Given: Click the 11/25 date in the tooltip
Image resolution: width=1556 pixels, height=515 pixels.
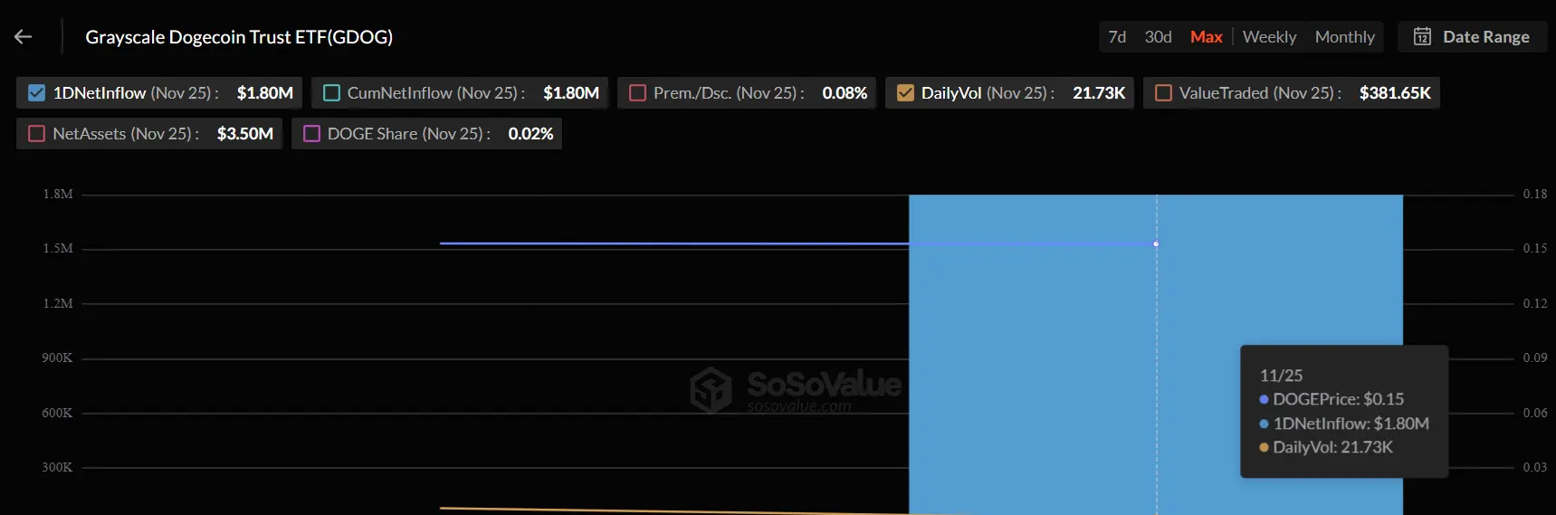Looking at the screenshot, I should (x=1281, y=376).
